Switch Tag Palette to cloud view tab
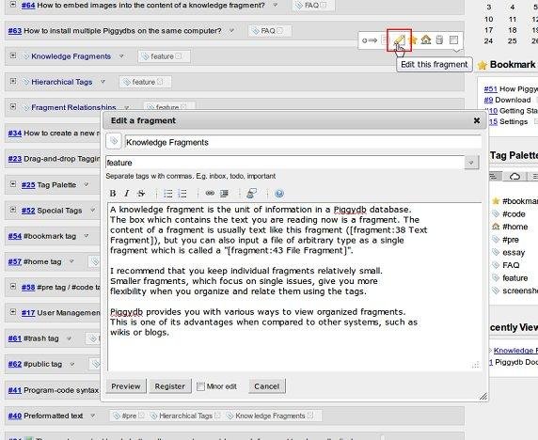Image resolution: width=538 pixels, height=440 pixels. [x=514, y=176]
